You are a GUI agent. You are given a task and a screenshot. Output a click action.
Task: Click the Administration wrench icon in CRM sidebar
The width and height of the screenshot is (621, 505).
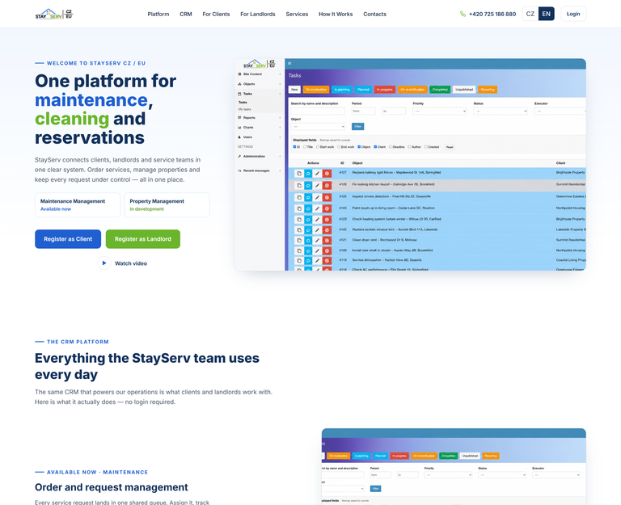(239, 156)
